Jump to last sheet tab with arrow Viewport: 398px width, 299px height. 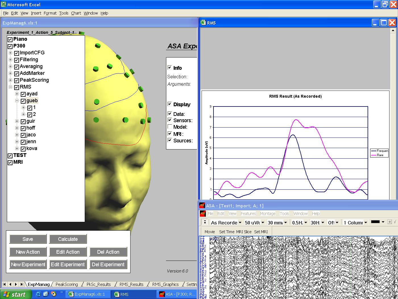point(22,284)
